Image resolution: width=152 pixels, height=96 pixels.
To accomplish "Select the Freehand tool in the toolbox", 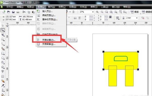I will tap(3, 44).
